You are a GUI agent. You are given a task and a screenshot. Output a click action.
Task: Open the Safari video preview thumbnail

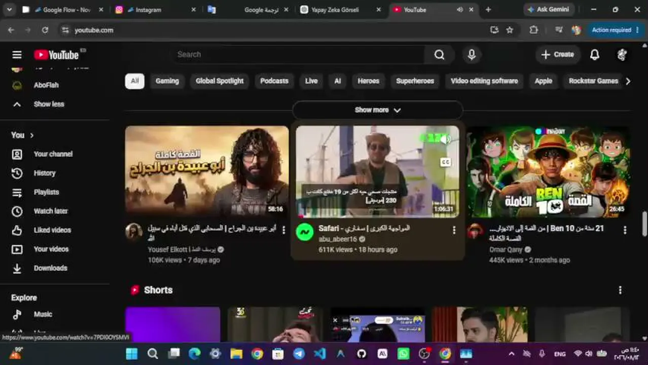coord(377,171)
